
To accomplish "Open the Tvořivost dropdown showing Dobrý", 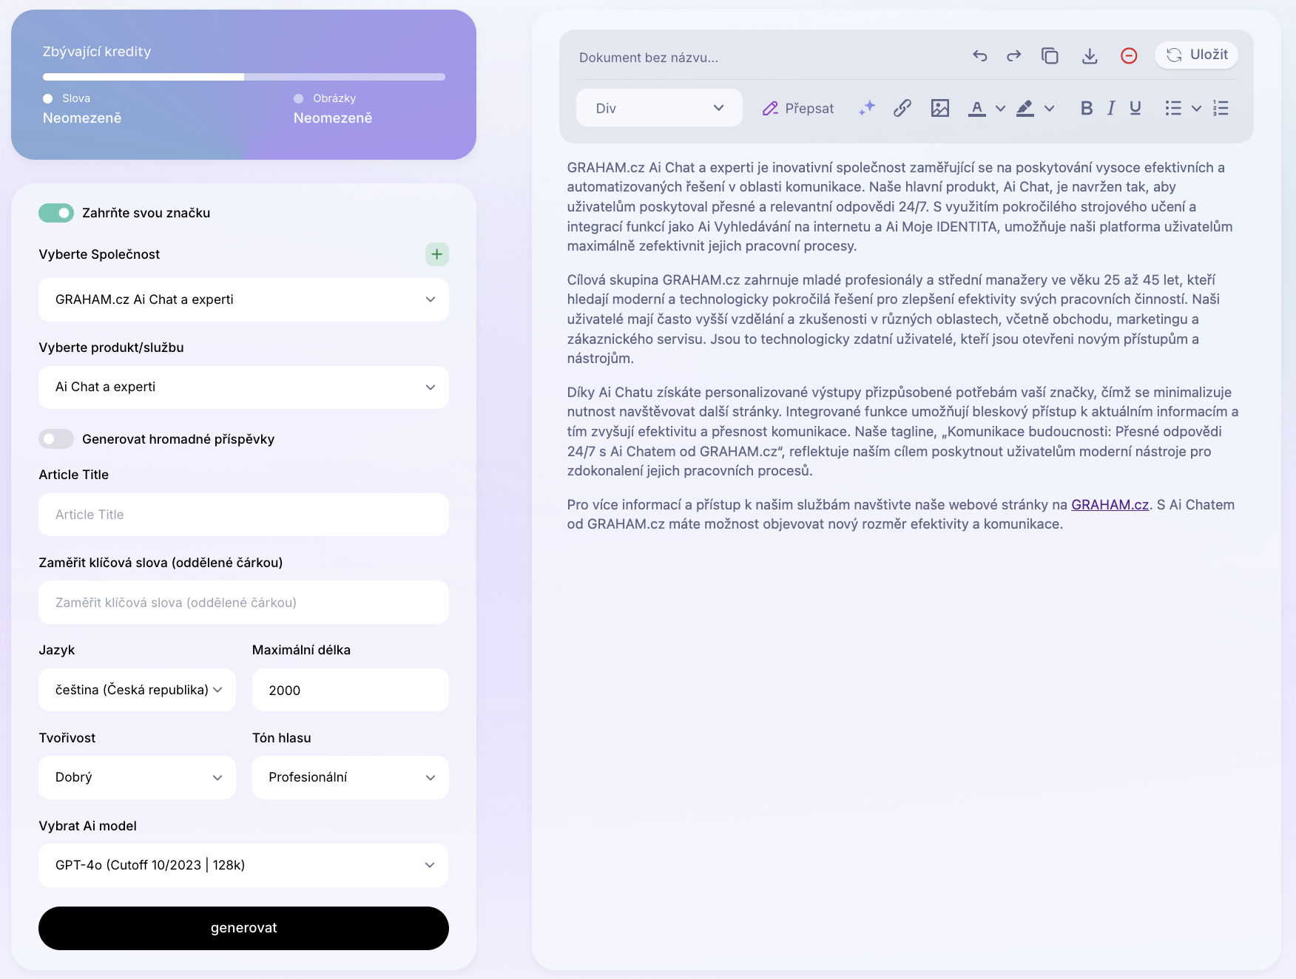I will click(137, 777).
